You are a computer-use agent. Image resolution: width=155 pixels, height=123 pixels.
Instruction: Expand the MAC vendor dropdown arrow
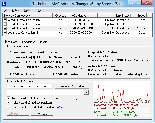tap(87, 93)
